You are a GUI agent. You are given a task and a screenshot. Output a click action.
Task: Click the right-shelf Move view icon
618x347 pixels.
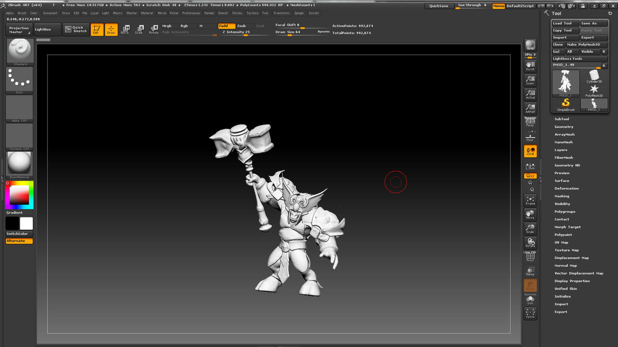530,215
